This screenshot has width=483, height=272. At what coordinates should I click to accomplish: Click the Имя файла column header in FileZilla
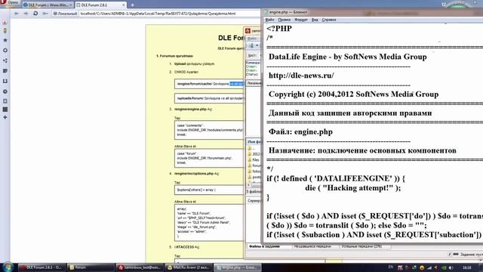(x=254, y=141)
